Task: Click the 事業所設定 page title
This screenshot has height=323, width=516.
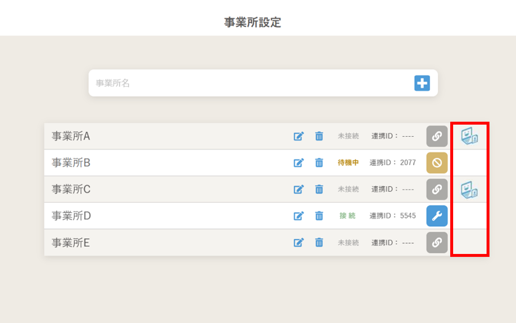Action: click(253, 22)
